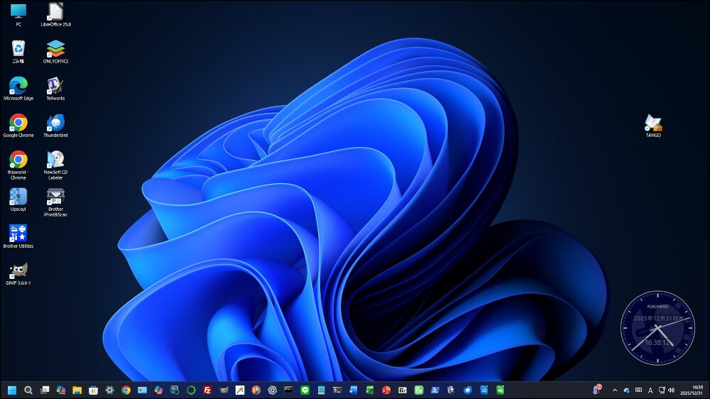710x399 pixels.
Task: Click the taskbar clock and date
Action: coord(691,390)
